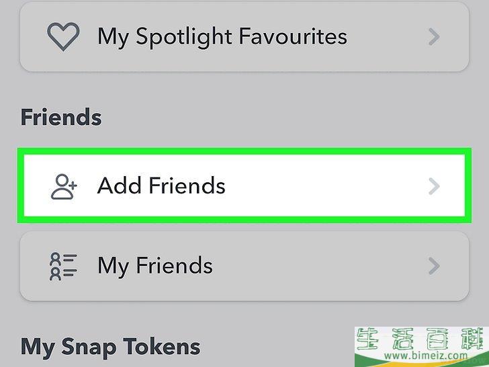
Task: Tap the add-person icon with plus sign
Action: 64,187
